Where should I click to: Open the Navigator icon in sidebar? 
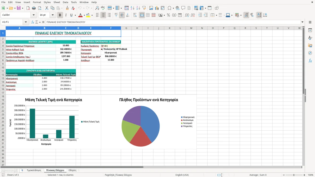(310, 53)
